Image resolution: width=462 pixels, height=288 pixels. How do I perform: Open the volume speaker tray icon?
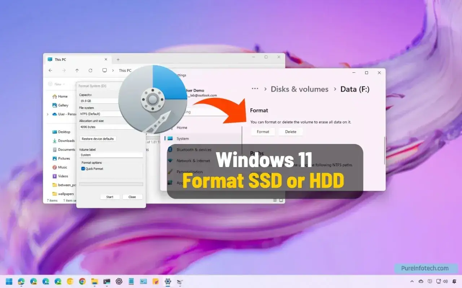coord(445,282)
